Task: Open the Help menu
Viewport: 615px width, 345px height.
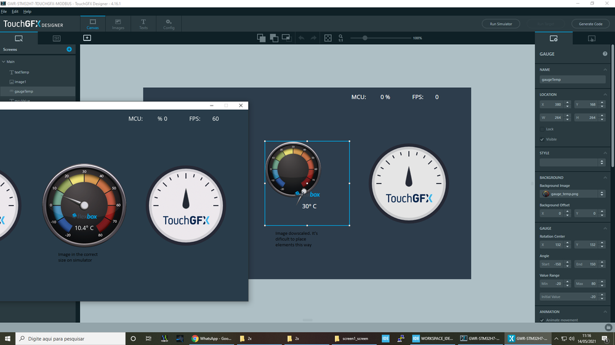Action: 27,11
